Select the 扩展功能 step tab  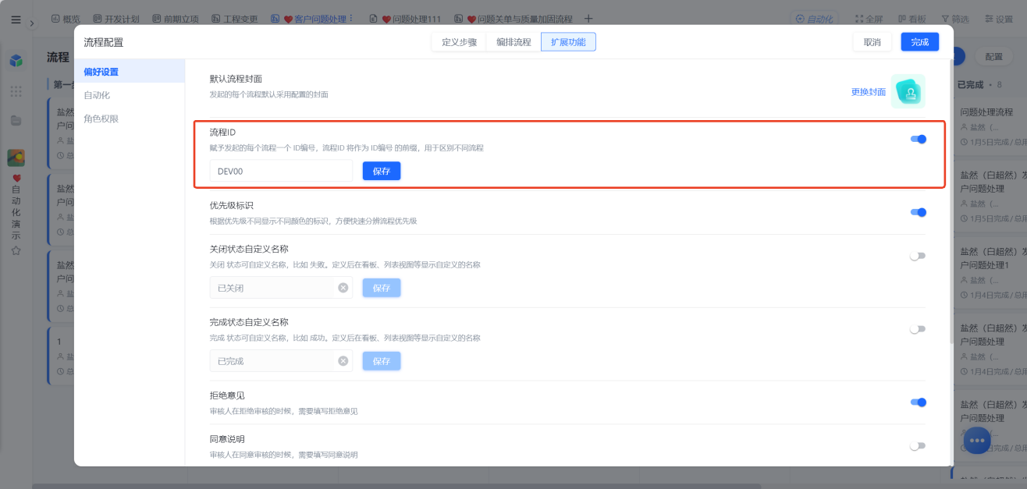point(568,42)
